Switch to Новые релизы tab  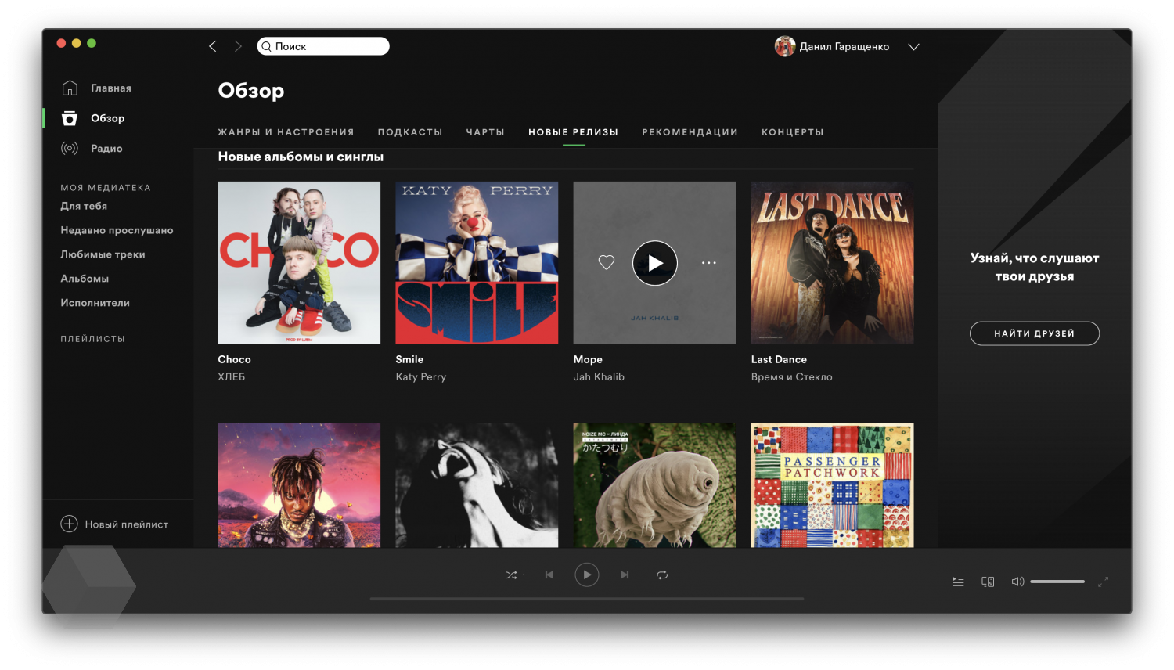click(x=573, y=132)
